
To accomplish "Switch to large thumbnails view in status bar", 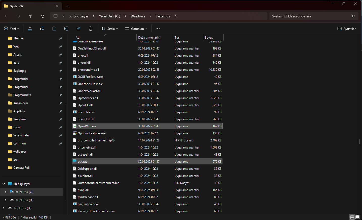I will (357, 217).
